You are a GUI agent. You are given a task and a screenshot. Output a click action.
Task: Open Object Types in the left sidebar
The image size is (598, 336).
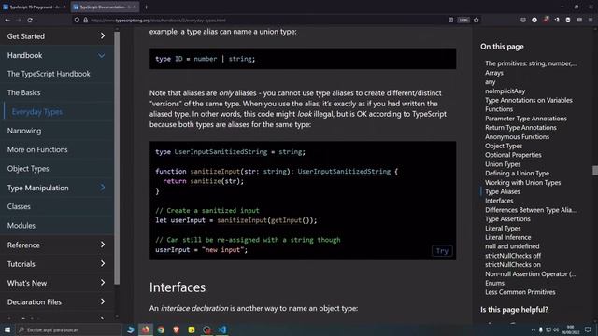(28, 169)
